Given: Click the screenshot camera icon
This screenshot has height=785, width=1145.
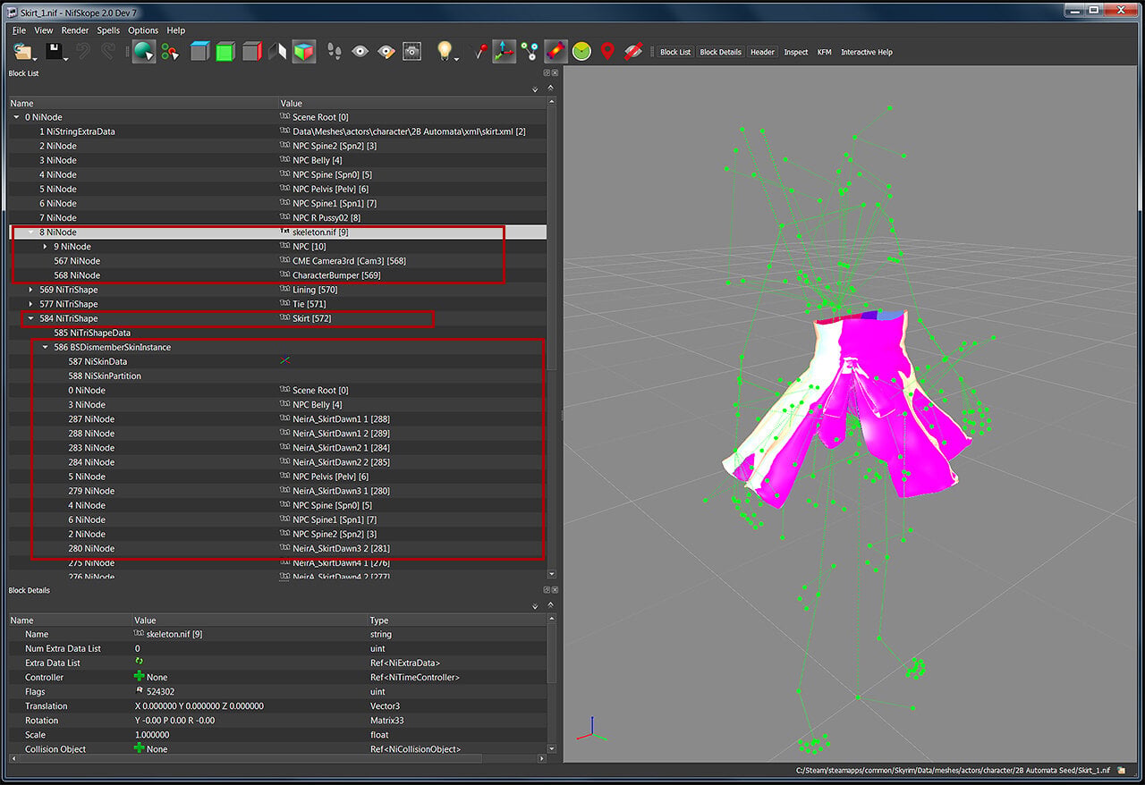Looking at the screenshot, I should 411,52.
